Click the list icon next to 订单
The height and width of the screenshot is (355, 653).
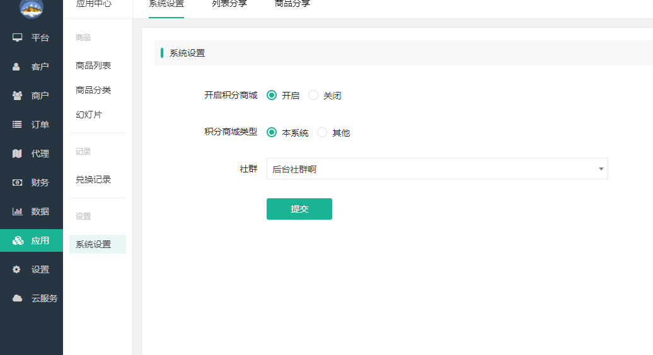(x=17, y=124)
